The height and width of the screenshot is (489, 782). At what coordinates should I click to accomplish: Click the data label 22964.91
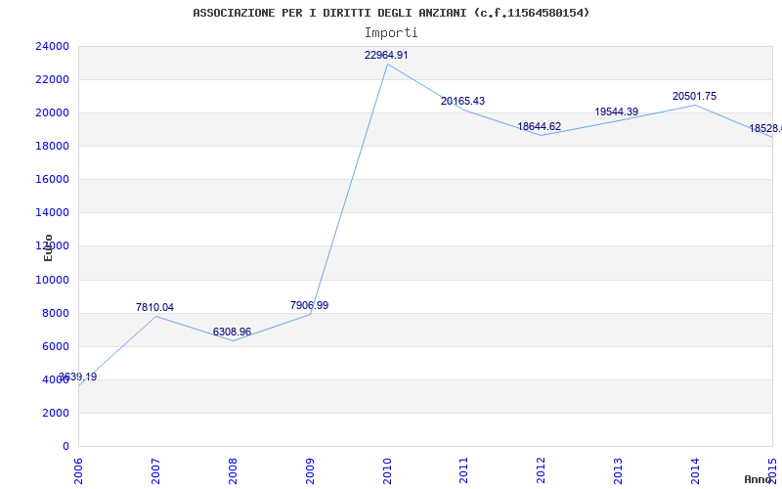click(386, 55)
